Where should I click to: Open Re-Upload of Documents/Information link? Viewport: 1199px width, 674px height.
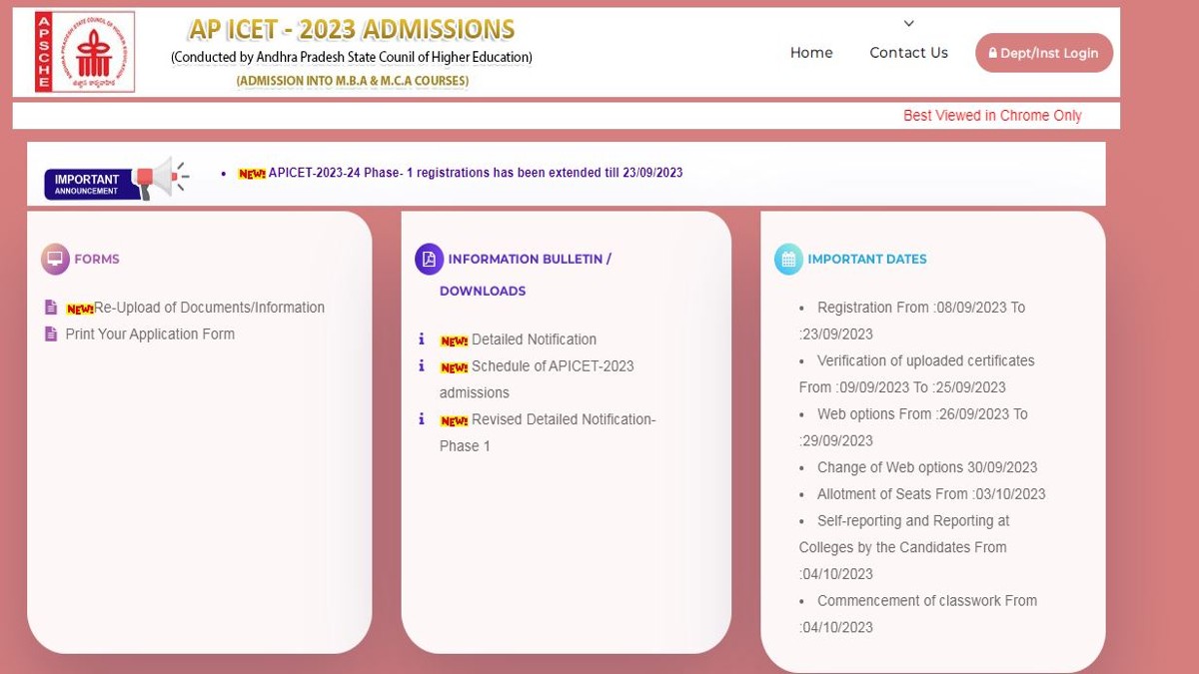(x=209, y=308)
